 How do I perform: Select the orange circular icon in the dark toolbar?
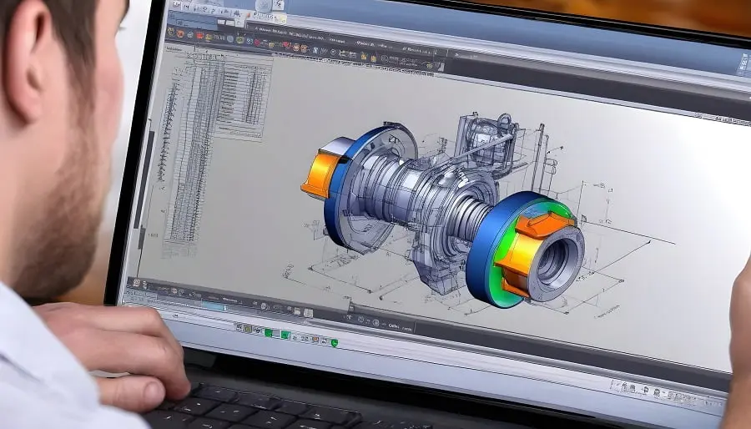[x=180, y=33]
